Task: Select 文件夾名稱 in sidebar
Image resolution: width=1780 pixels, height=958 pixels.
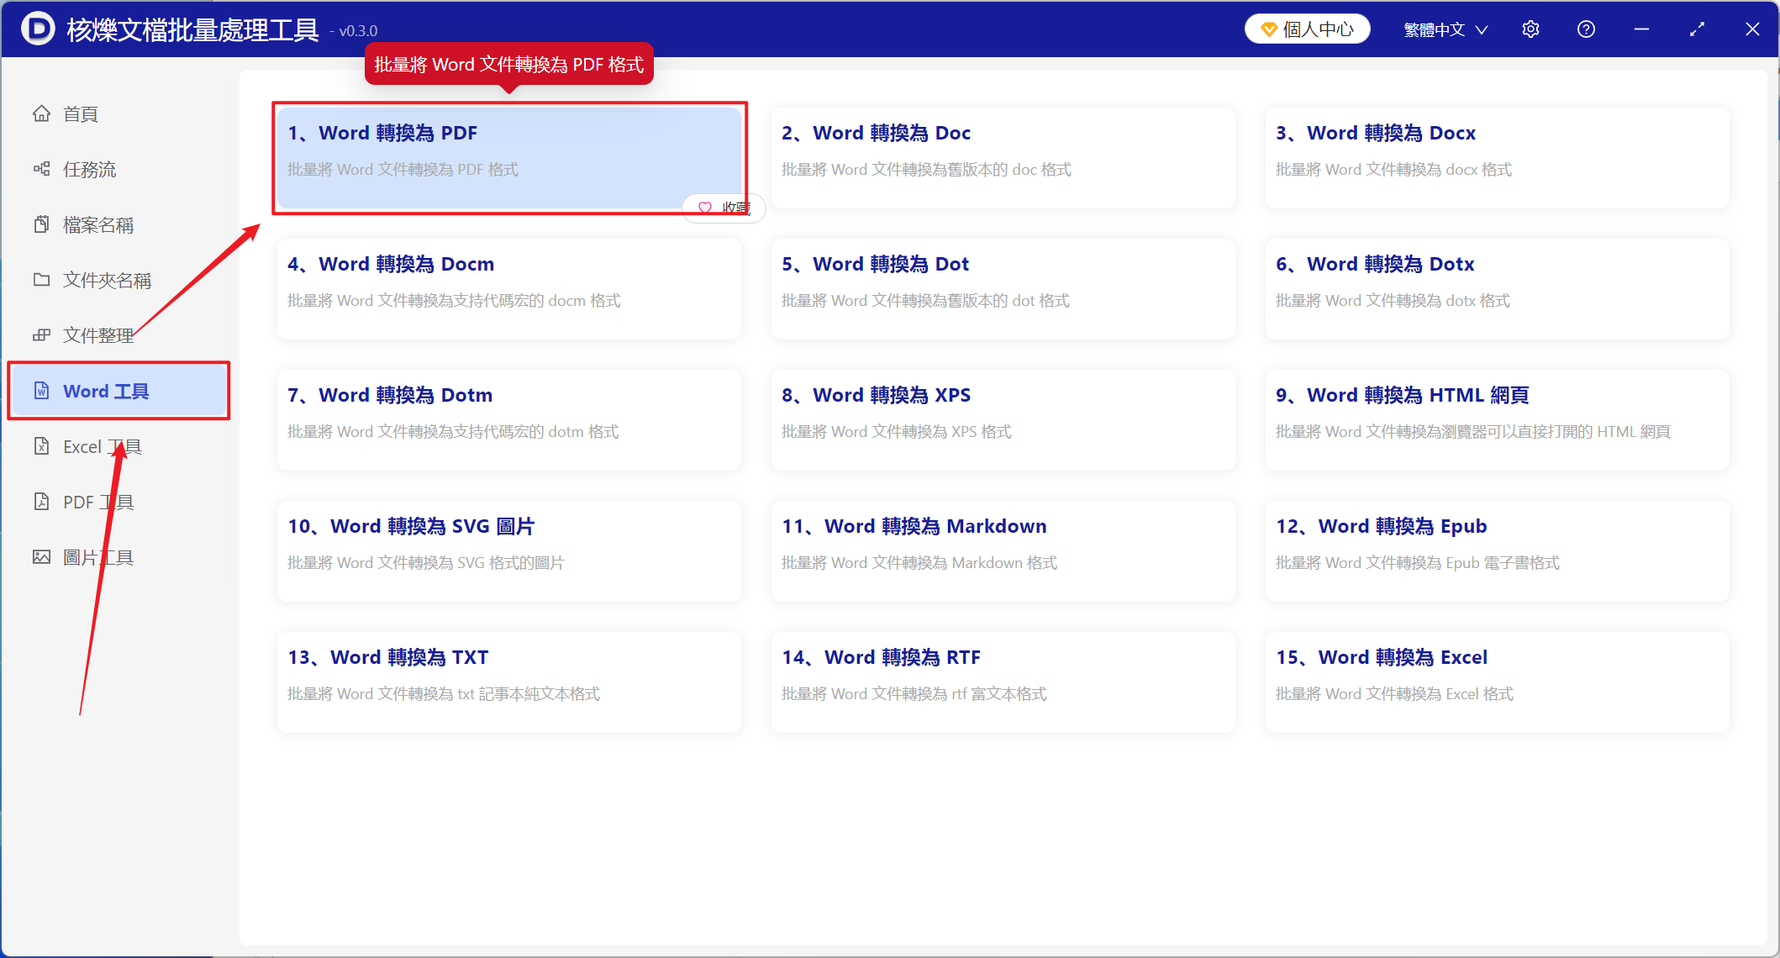Action: [118, 280]
